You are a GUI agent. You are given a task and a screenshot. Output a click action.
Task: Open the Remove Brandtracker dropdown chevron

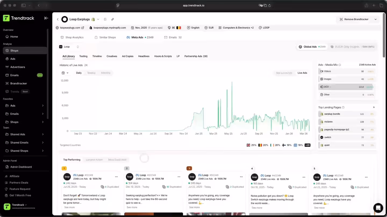[x=375, y=19]
